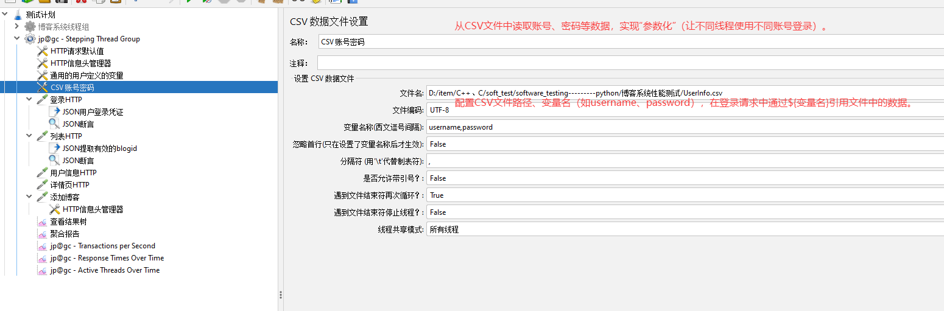944x311 pixels.
Task: Click the wrench icon of HTTP信息头管理器 above 通用的用户定义的变量
Action: coord(43,63)
